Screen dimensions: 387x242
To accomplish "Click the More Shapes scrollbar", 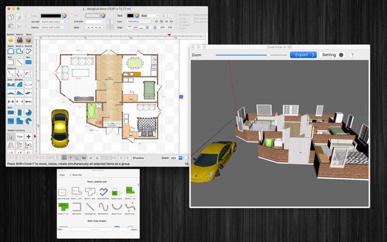I will pos(138,185).
